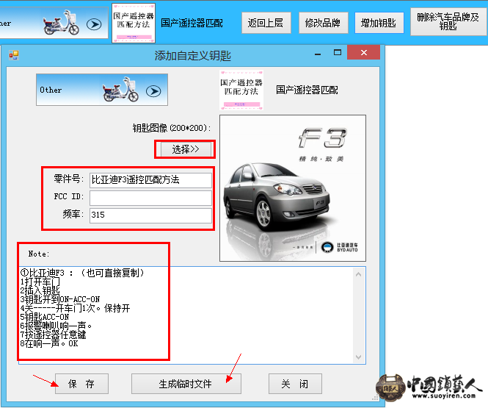
Task: Click the 返回上层 button
Action: [x=266, y=23]
